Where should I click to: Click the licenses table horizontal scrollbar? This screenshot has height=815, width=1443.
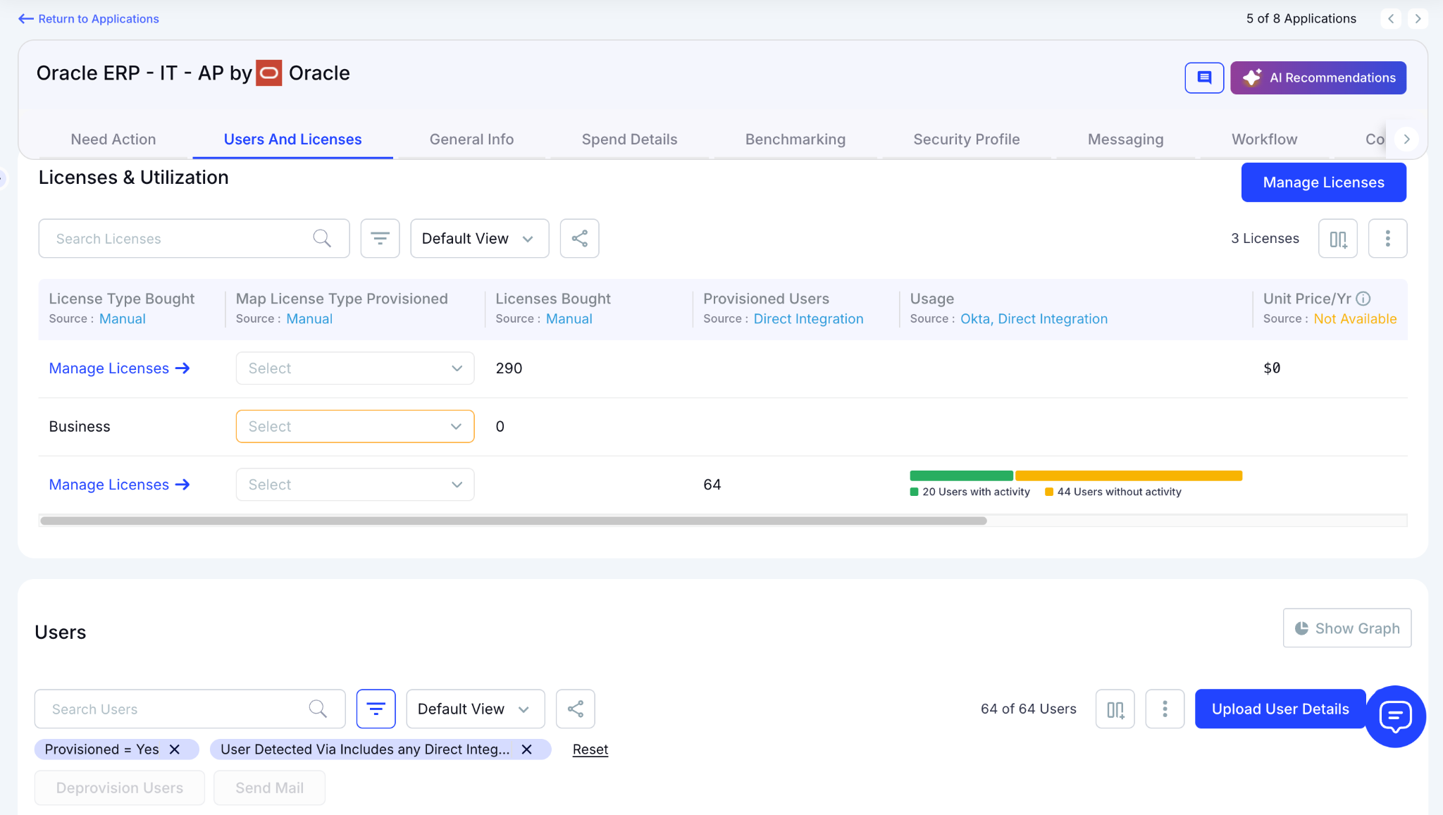(513, 521)
